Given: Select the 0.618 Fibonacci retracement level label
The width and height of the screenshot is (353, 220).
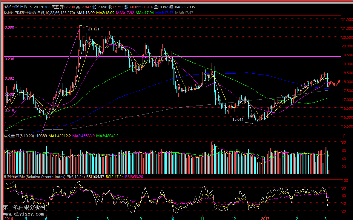Looking at the screenshot, I should point(9,110).
